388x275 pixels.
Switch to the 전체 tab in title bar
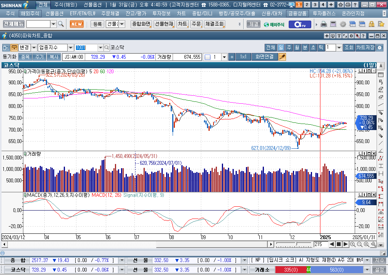[x=43, y=5]
